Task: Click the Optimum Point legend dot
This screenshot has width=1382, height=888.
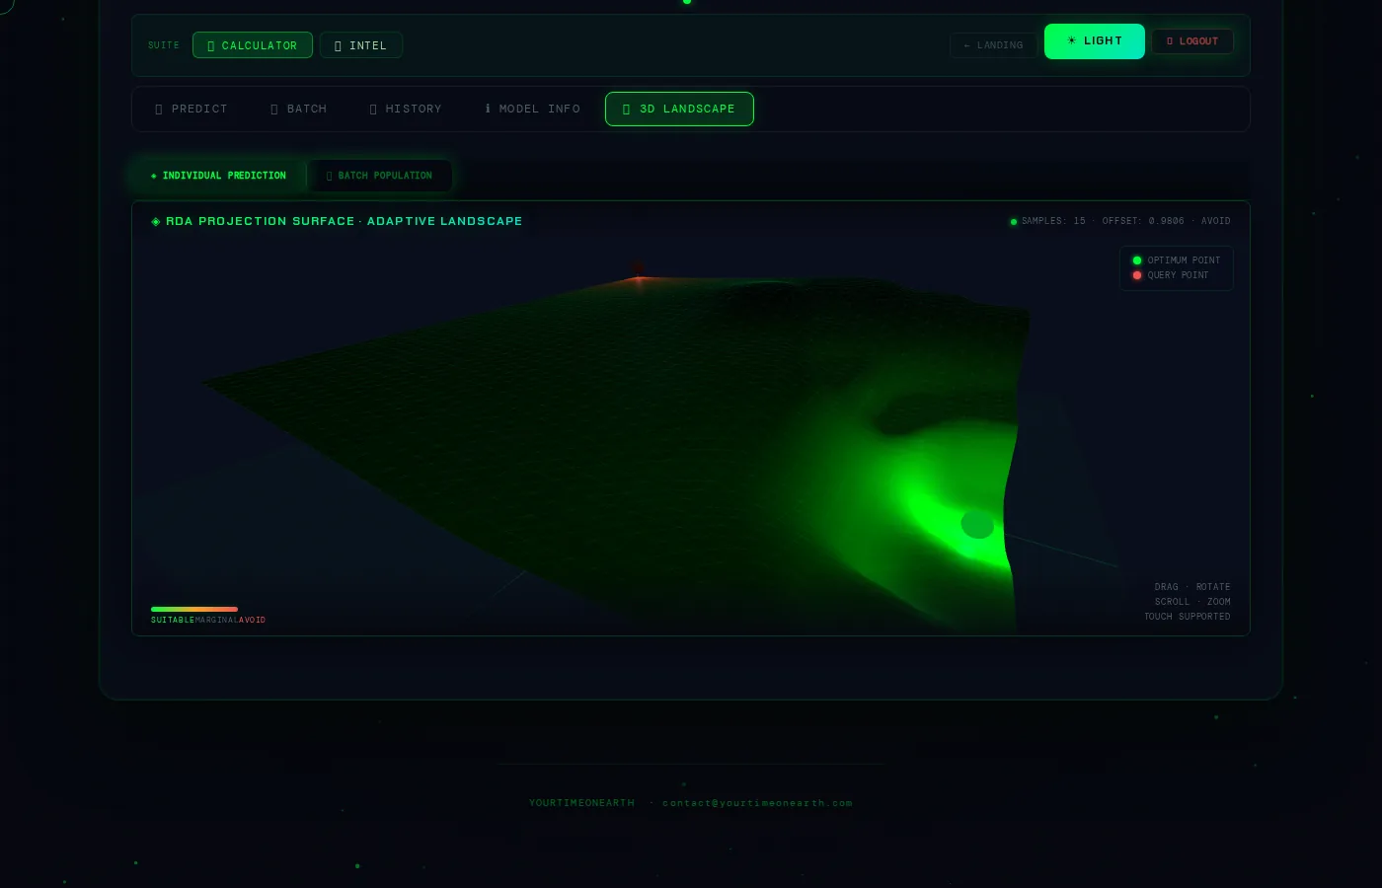Action: pos(1137,260)
